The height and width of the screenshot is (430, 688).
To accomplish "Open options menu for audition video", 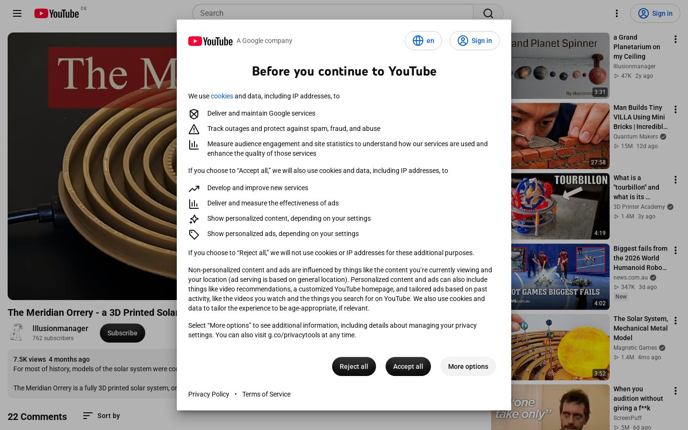I will (x=676, y=391).
